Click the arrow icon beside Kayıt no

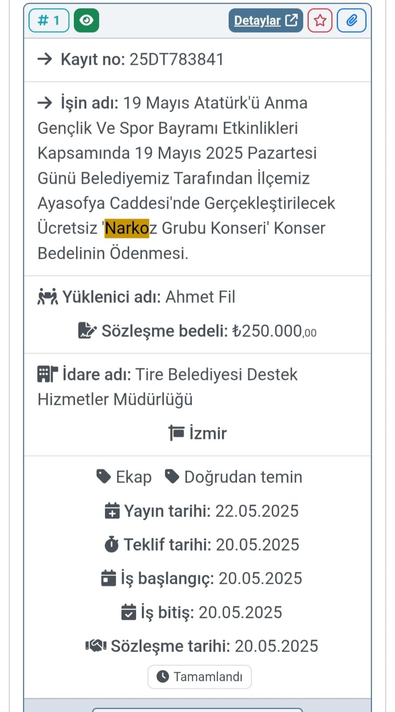[45, 59]
